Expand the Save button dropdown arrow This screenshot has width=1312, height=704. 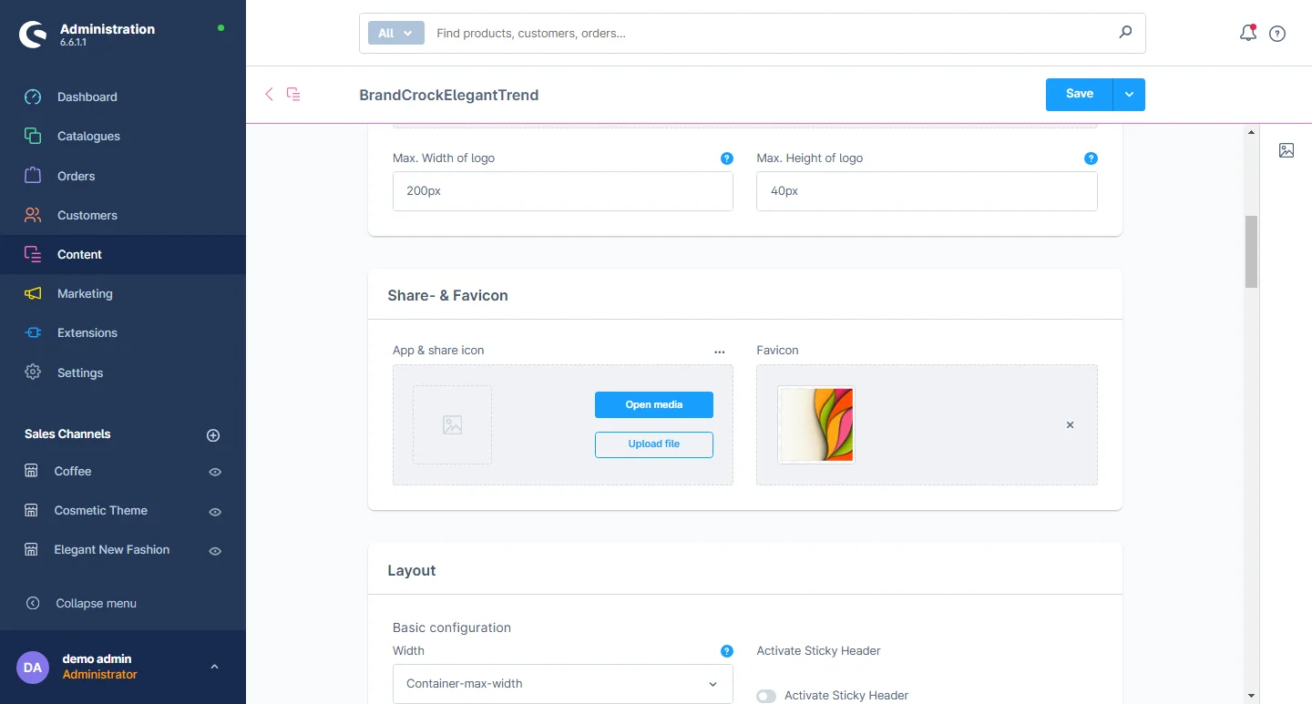pyautogui.click(x=1129, y=94)
